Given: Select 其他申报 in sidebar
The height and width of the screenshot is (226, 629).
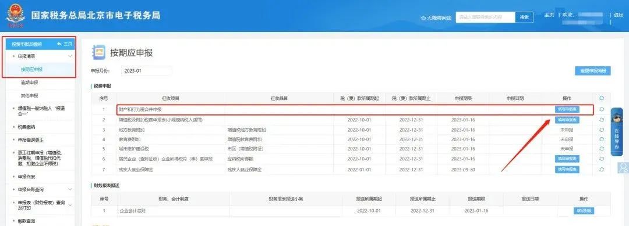Looking at the screenshot, I should [x=29, y=96].
